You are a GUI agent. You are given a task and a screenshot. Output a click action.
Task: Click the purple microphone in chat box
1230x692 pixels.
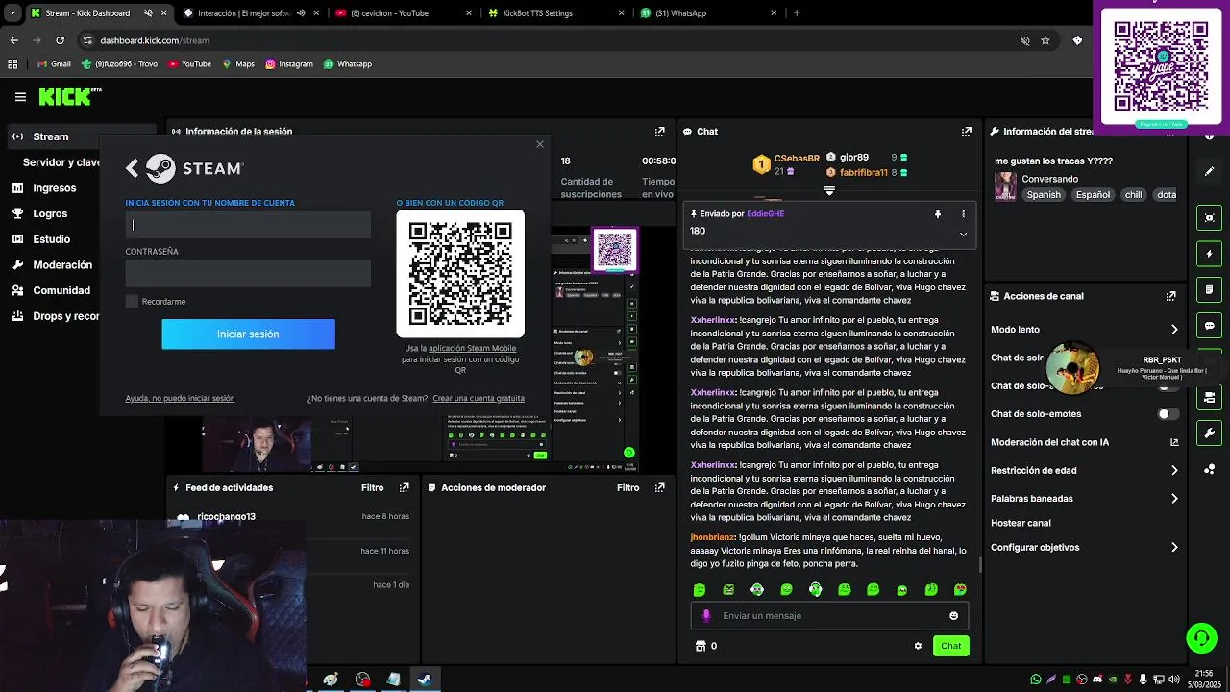(706, 616)
